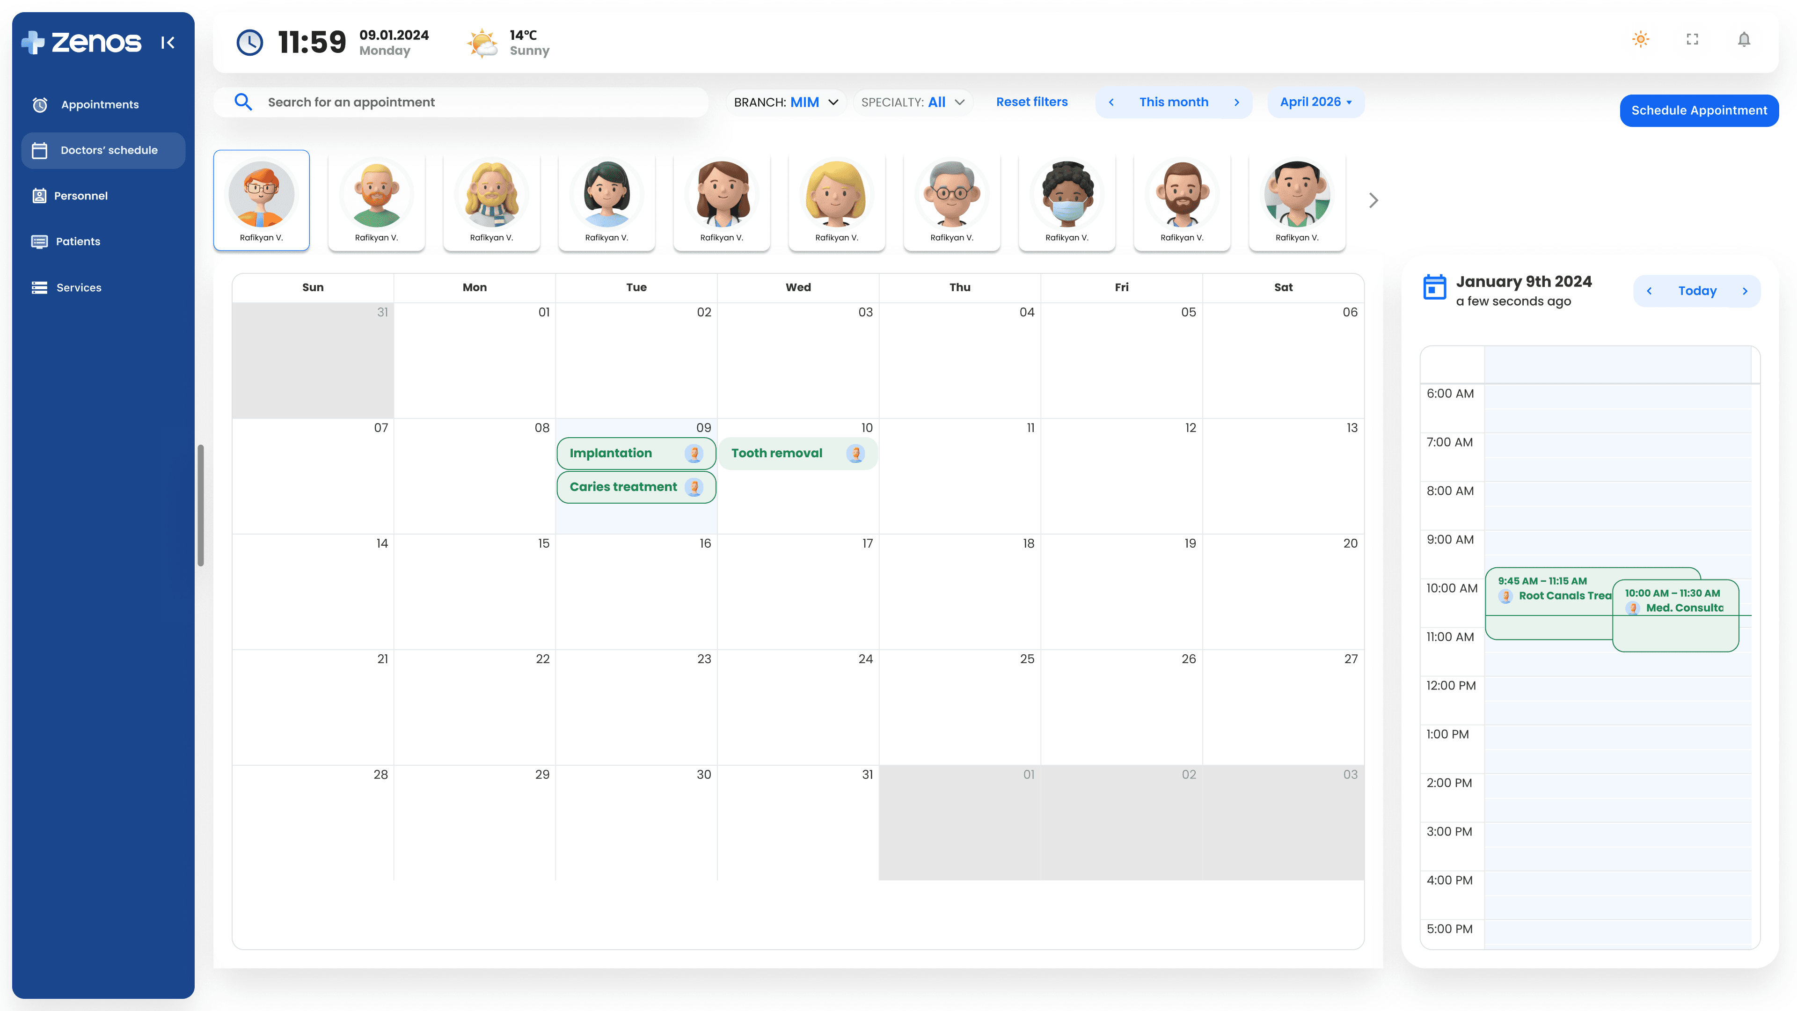The width and height of the screenshot is (1797, 1011).
Task: Open the SPECIALTY All dropdown
Action: pos(913,102)
